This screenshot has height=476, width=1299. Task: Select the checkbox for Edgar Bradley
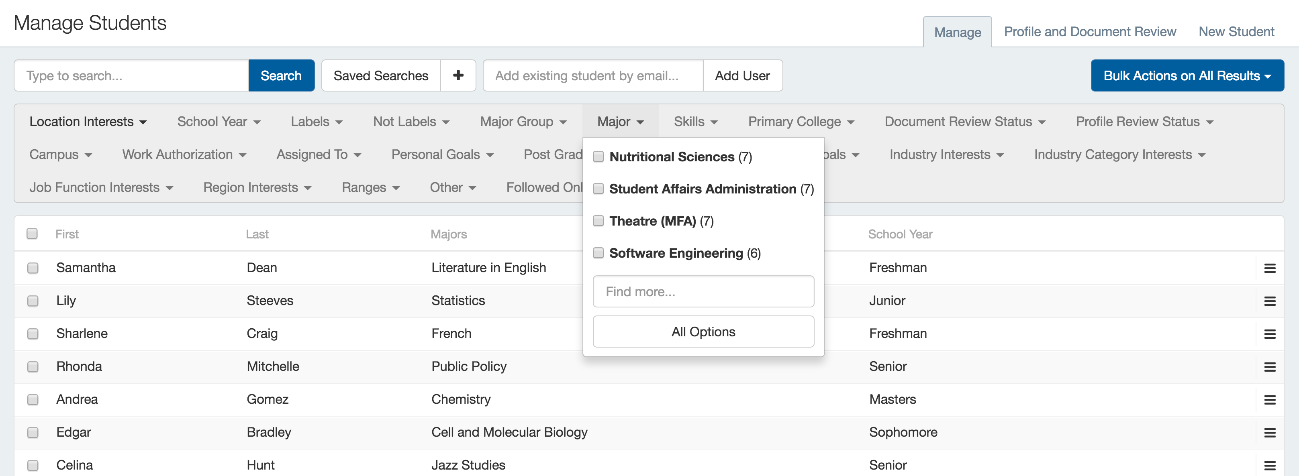[x=33, y=433]
